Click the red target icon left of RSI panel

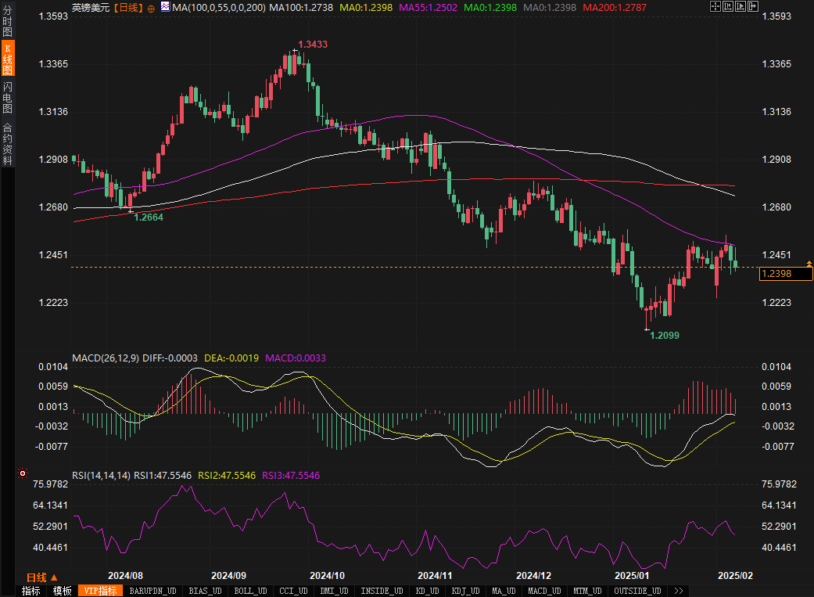point(23,473)
